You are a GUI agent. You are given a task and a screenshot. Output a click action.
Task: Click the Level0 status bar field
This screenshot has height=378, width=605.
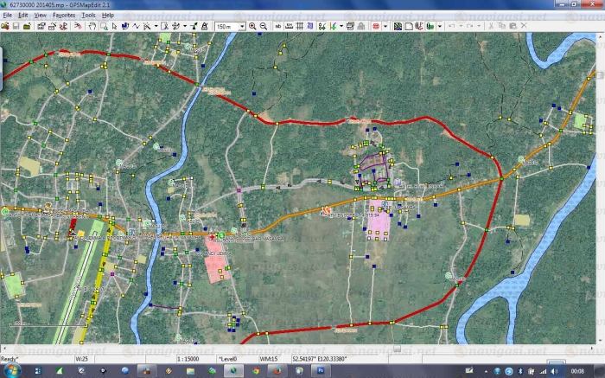229,358
